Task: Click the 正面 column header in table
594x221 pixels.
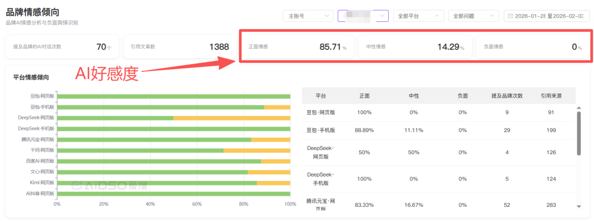Action: coord(364,96)
